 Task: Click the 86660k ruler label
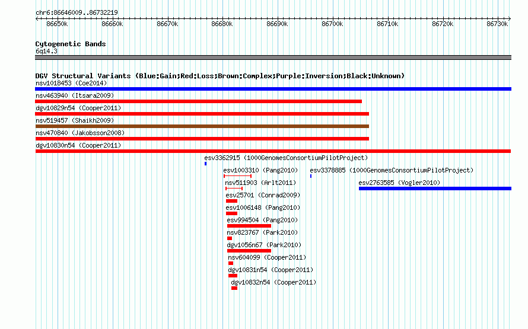112,24
